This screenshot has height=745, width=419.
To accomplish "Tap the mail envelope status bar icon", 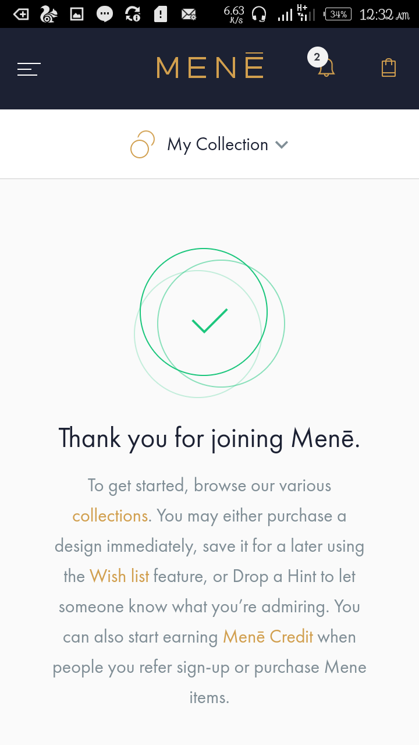I will [x=189, y=14].
